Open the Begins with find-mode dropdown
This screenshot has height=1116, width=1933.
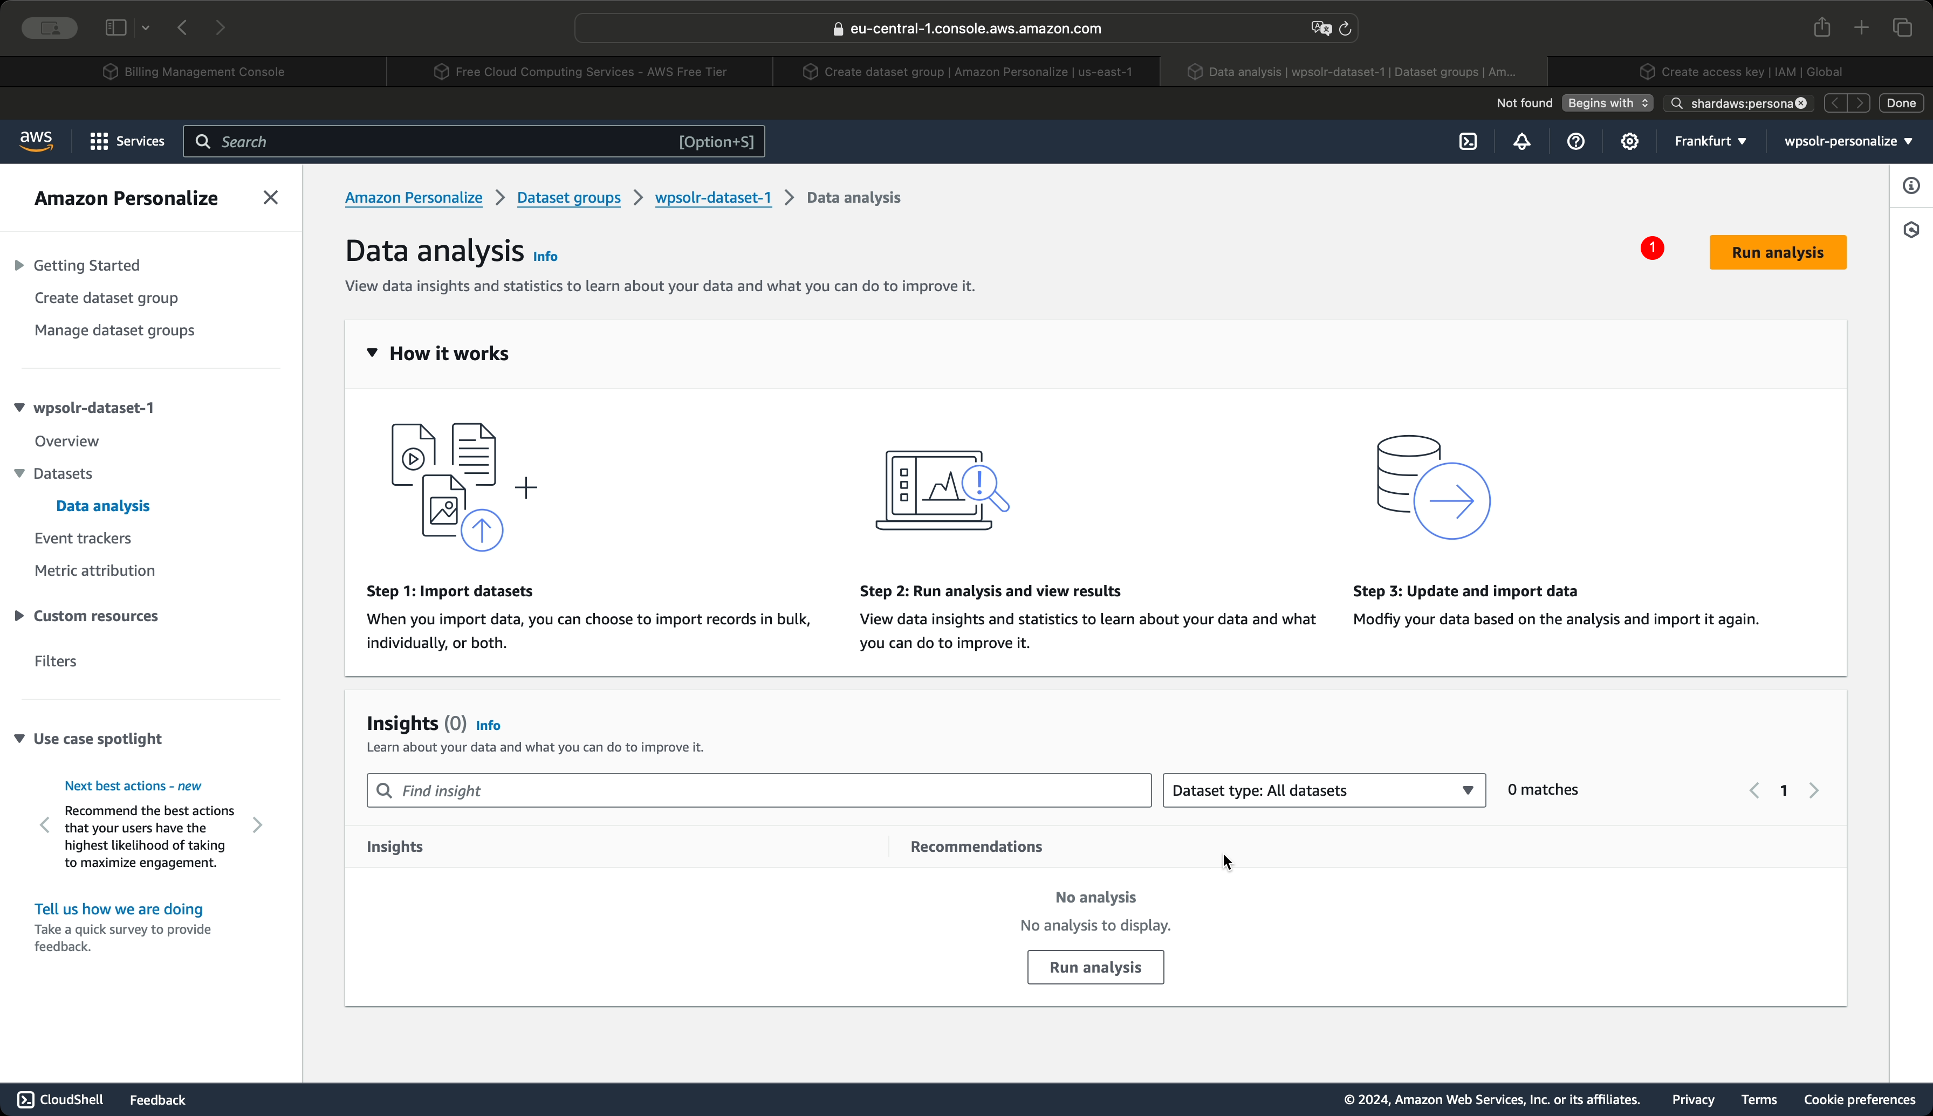(x=1607, y=103)
